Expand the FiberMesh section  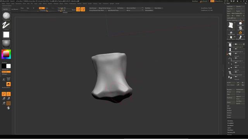[x=230, y=130]
